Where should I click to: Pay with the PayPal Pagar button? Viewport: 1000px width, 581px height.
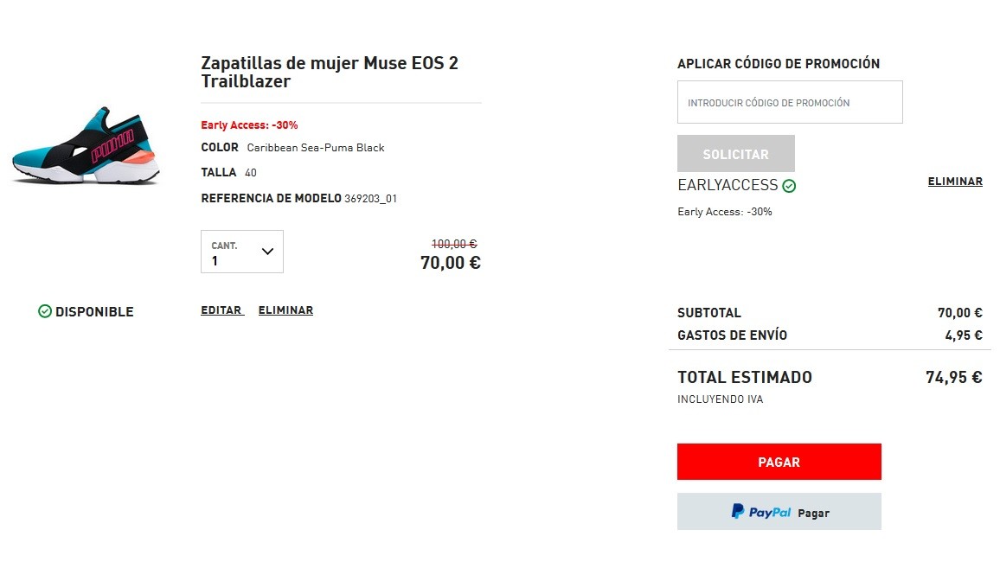point(779,512)
